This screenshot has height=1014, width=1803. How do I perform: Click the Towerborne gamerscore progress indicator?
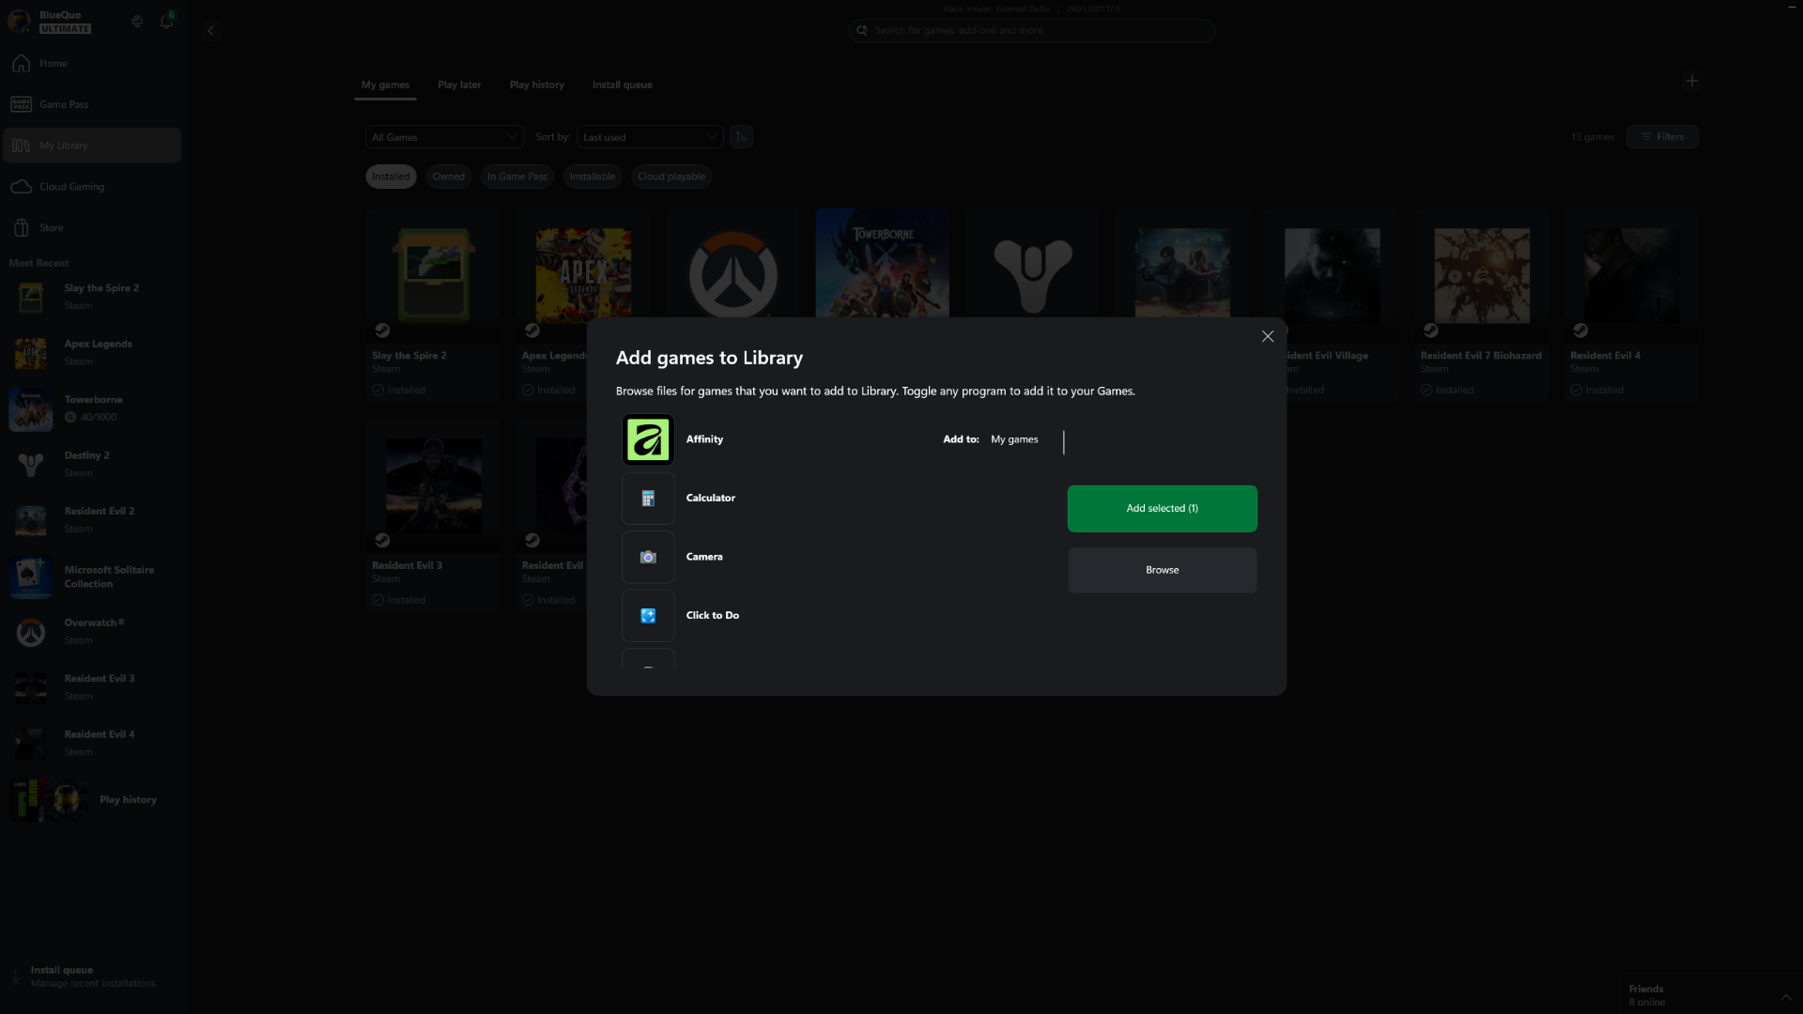91,417
